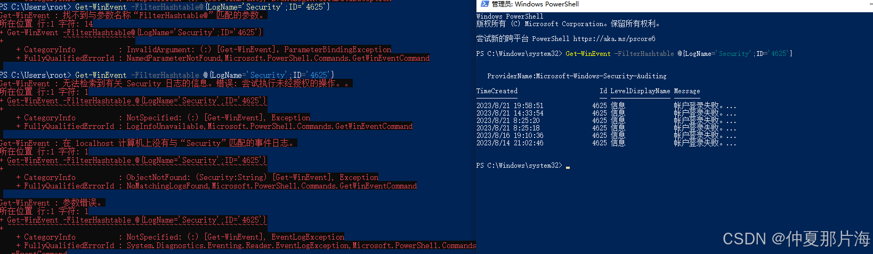The height and width of the screenshot is (254, 873).
Task: Click the LevelDisplayName column header
Action: click(640, 91)
